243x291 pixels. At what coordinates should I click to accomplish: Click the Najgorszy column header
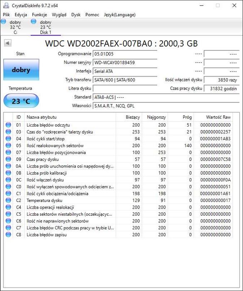coord(155,117)
